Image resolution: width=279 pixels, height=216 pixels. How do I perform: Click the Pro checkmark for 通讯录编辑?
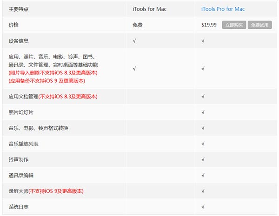(203, 175)
